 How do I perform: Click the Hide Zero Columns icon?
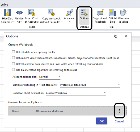point(8,13)
